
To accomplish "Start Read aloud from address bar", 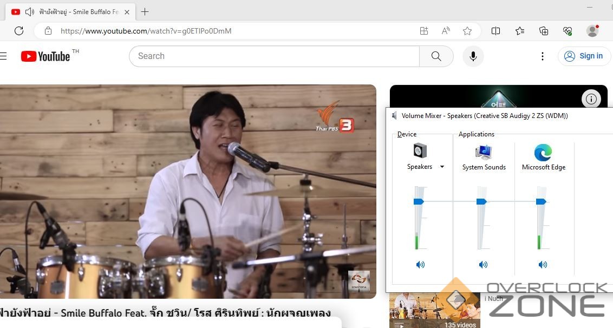I will pyautogui.click(x=446, y=31).
